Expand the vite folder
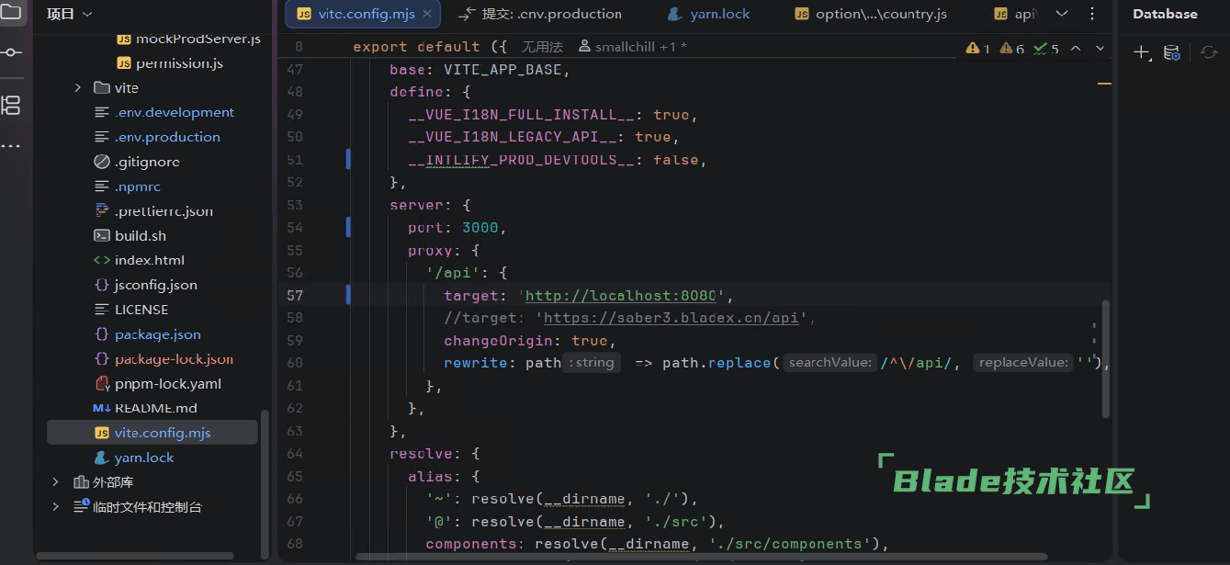This screenshot has width=1230, height=565. tap(78, 88)
